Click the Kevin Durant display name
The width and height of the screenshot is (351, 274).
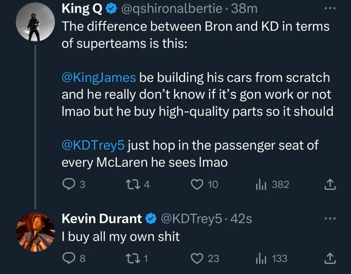point(102,219)
